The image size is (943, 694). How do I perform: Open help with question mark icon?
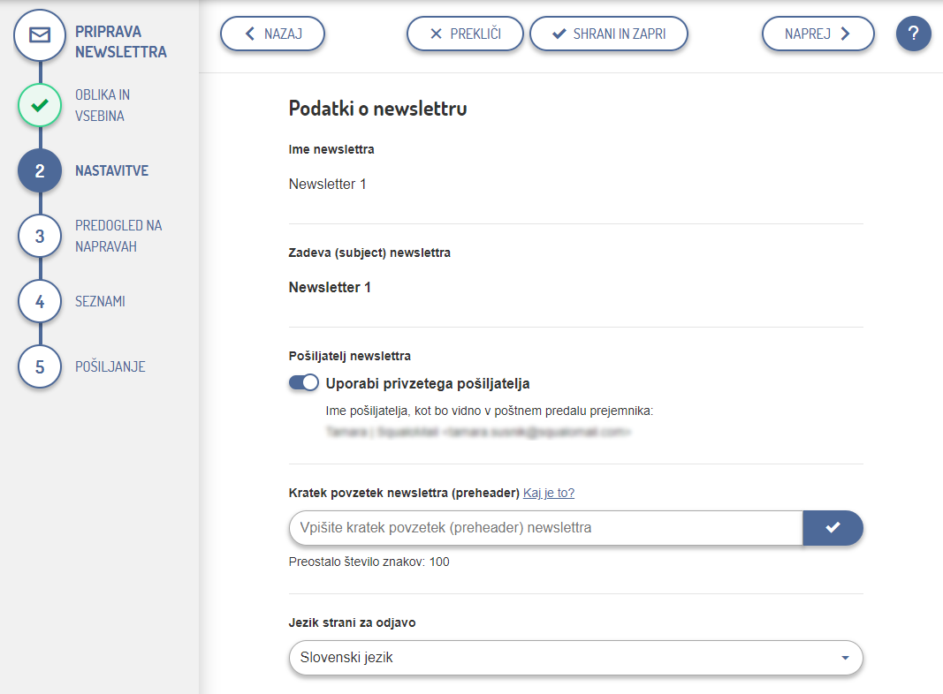[913, 34]
